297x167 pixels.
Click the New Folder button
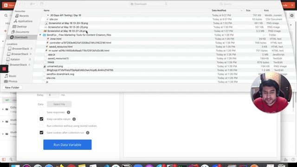tap(12, 88)
